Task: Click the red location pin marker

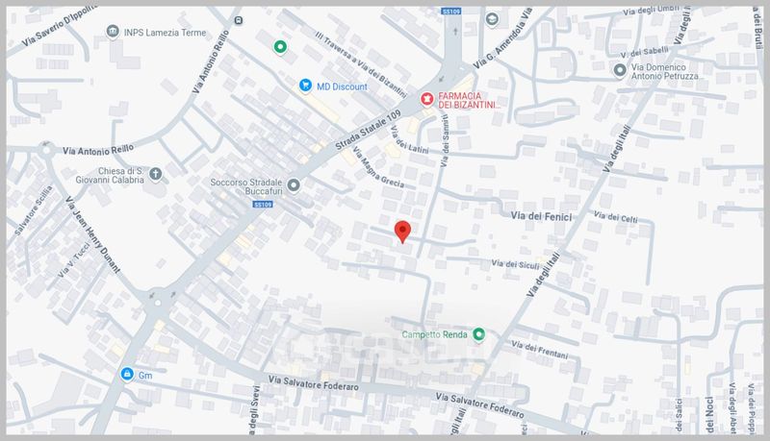Action: pos(402,232)
